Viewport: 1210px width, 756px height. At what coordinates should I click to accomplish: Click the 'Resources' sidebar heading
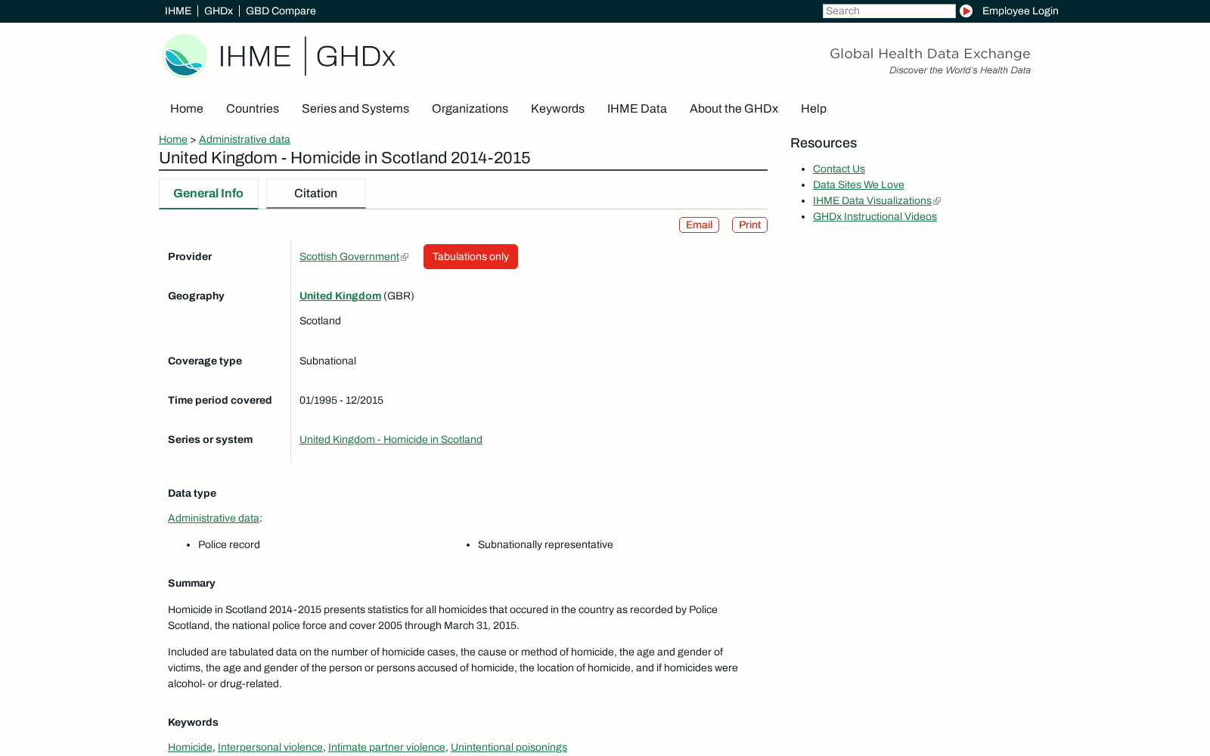pos(824,143)
